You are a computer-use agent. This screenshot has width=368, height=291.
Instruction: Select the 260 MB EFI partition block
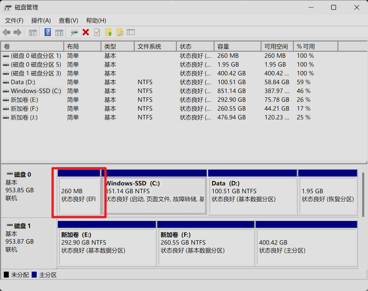coord(79,192)
